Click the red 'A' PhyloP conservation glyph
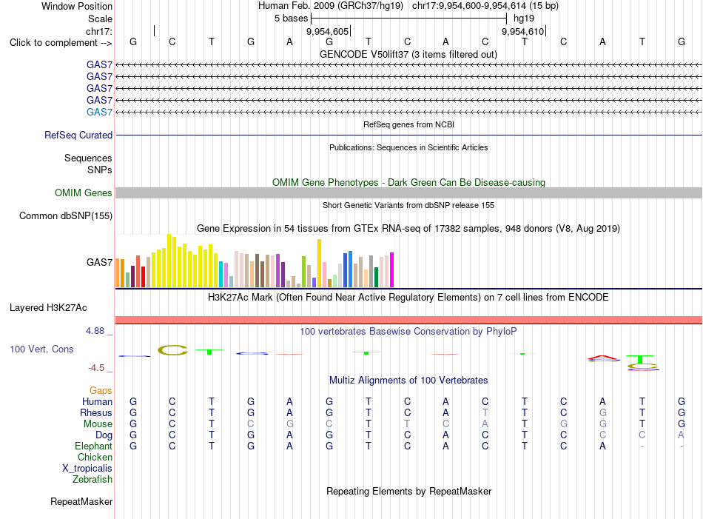The height and width of the screenshot is (519, 703). (603, 358)
